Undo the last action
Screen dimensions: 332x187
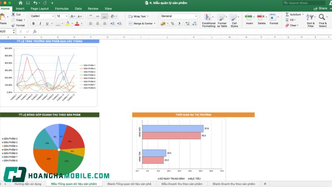pyautogui.click(x=35, y=3)
